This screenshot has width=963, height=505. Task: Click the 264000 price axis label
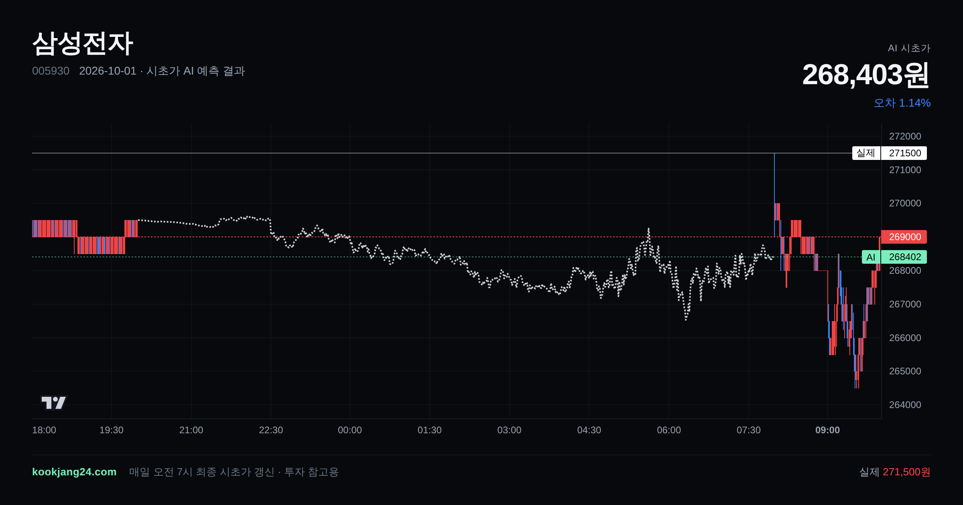click(x=905, y=405)
